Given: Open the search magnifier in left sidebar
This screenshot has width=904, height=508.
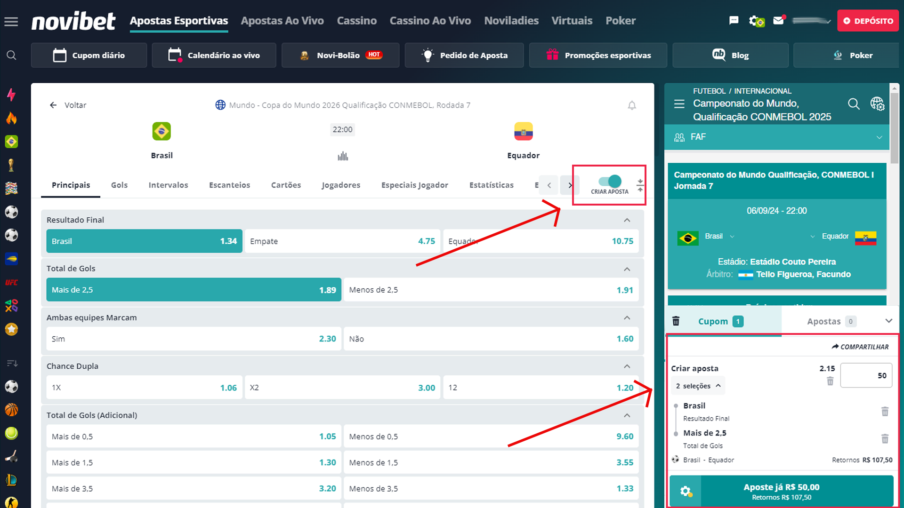Looking at the screenshot, I should pos(11,56).
